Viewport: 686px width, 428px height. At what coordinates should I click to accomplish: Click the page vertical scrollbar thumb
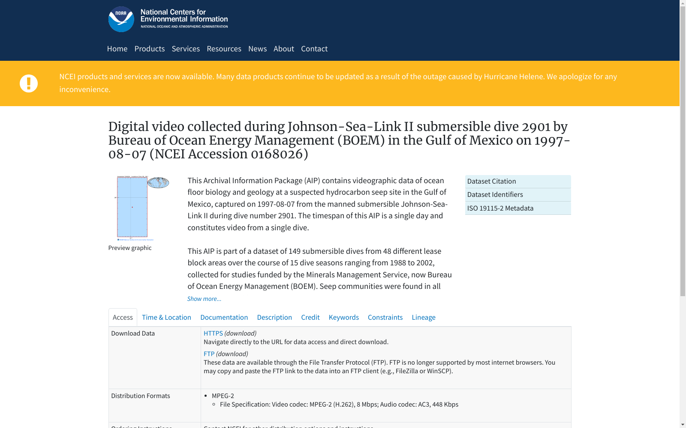(683, 151)
